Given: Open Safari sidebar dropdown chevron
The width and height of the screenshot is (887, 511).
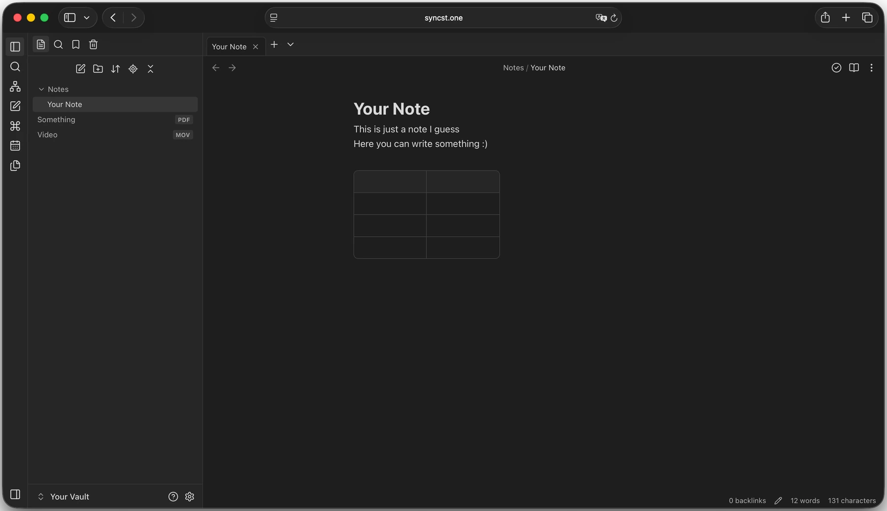Looking at the screenshot, I should coord(87,18).
